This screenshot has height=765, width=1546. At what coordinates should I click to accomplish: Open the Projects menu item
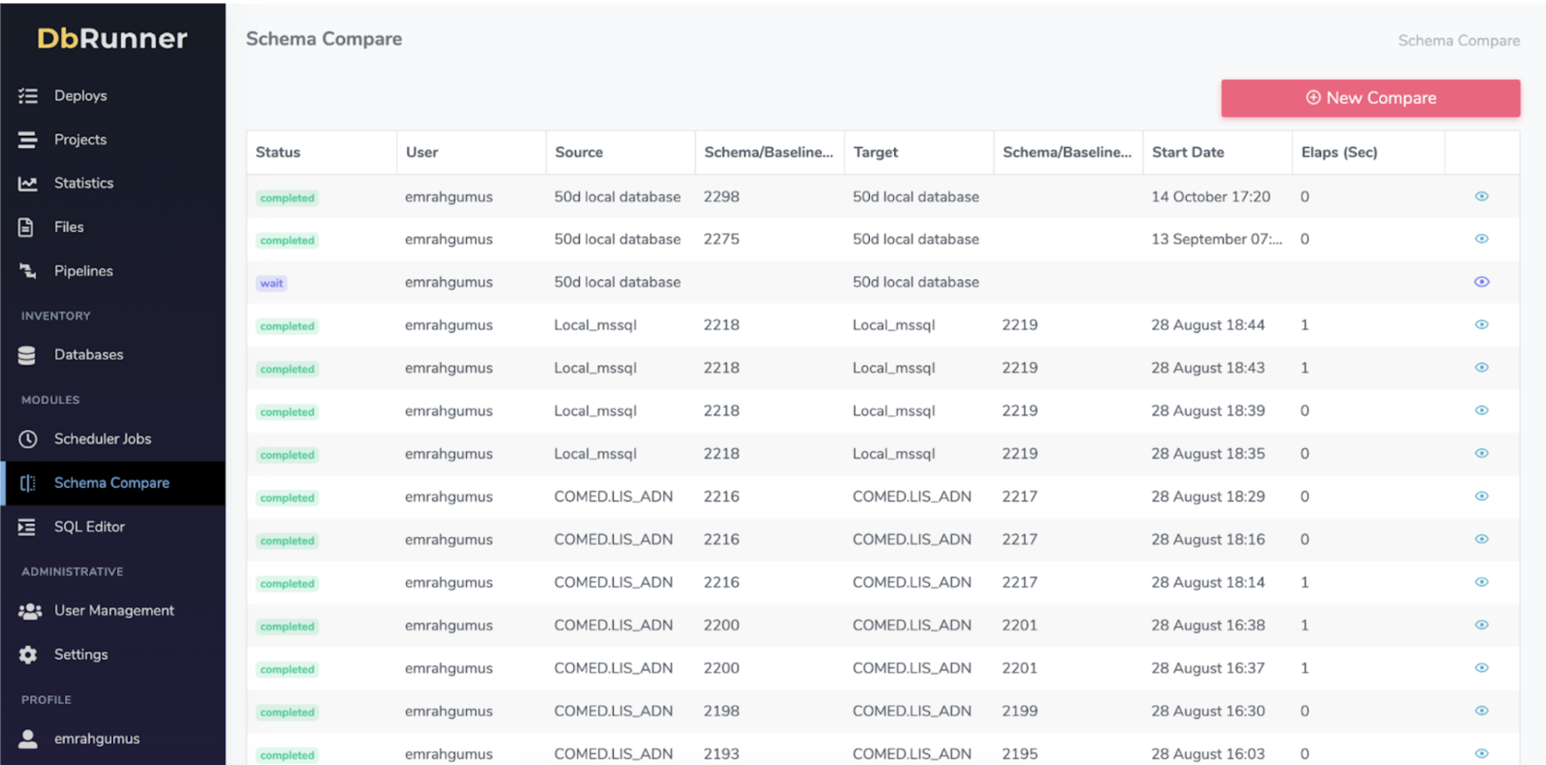[80, 140]
